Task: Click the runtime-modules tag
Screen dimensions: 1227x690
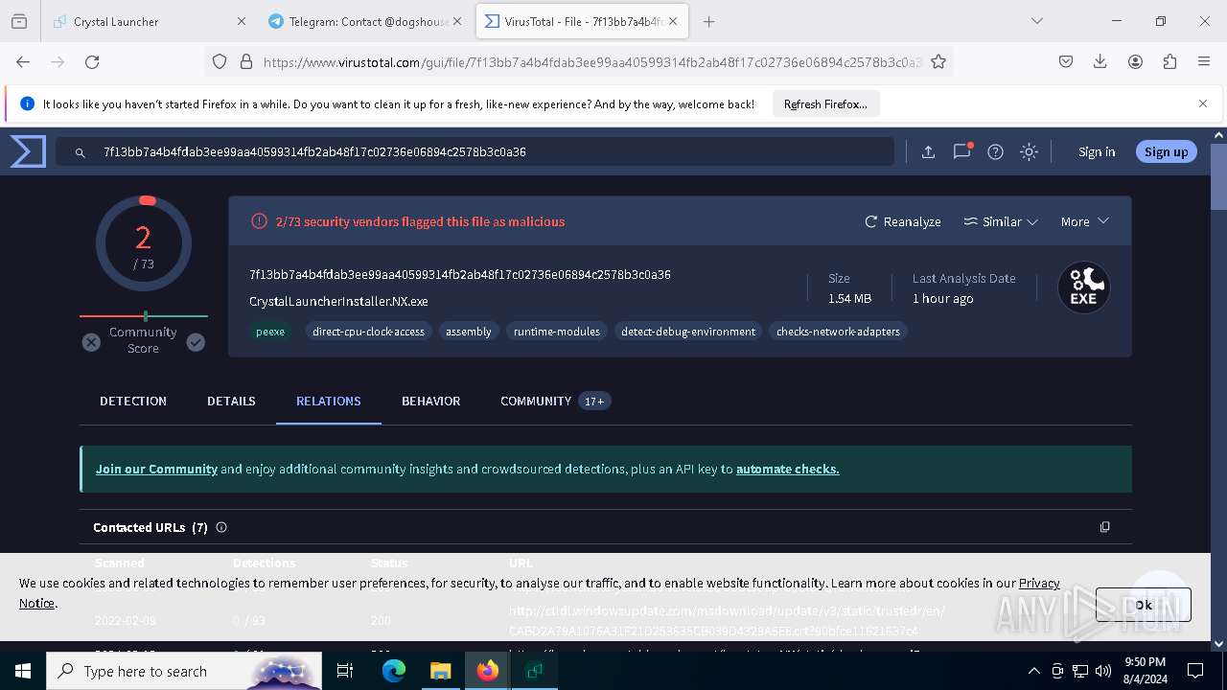Action: coord(556,332)
